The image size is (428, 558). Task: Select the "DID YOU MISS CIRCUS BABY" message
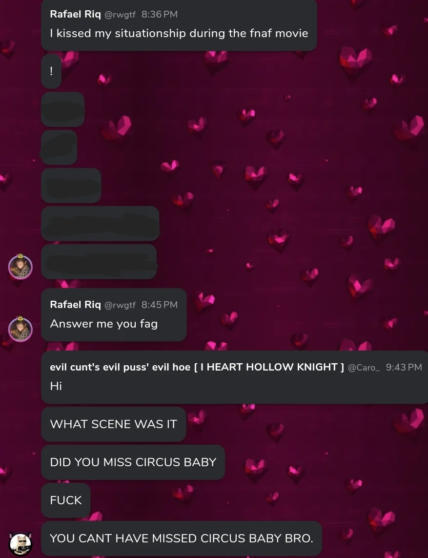(133, 462)
